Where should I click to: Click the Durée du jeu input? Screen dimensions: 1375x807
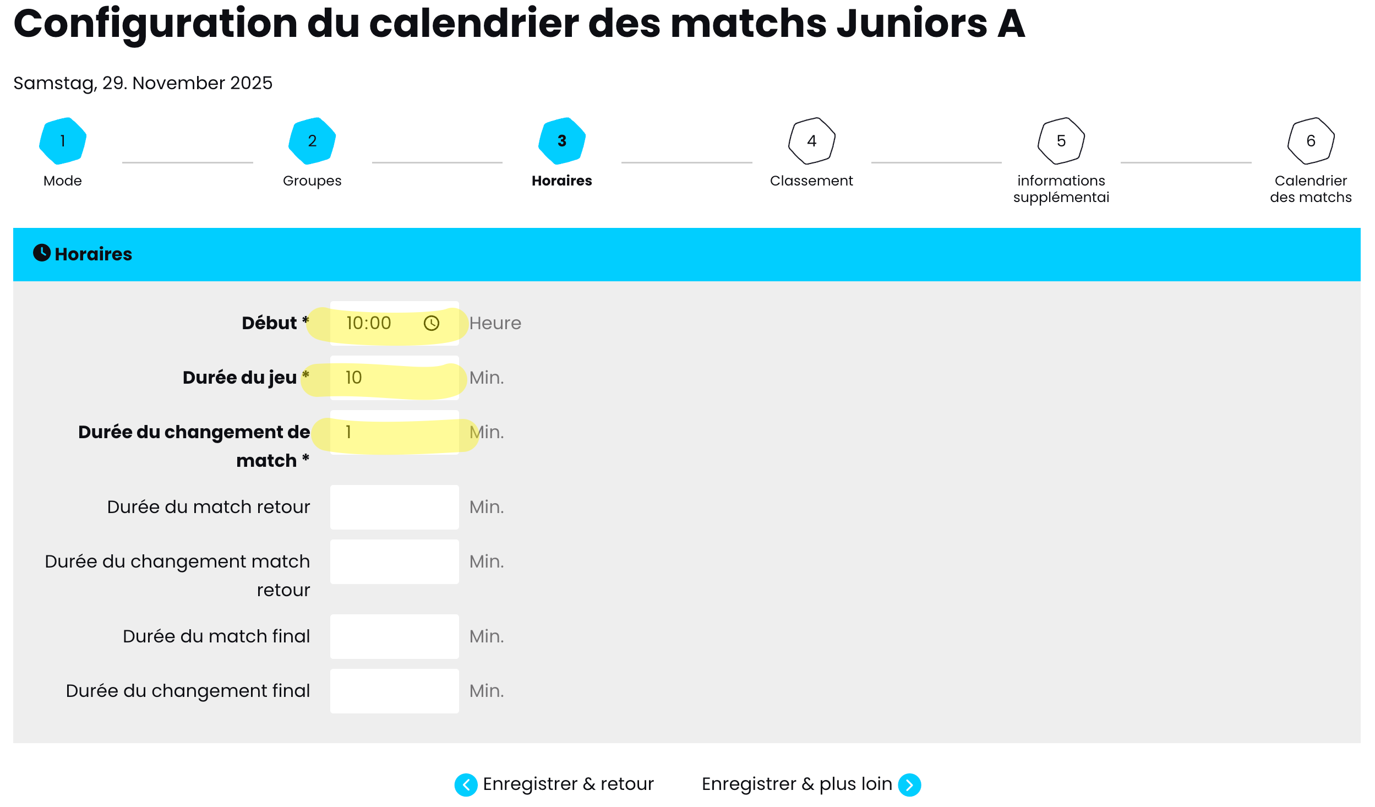pos(394,378)
